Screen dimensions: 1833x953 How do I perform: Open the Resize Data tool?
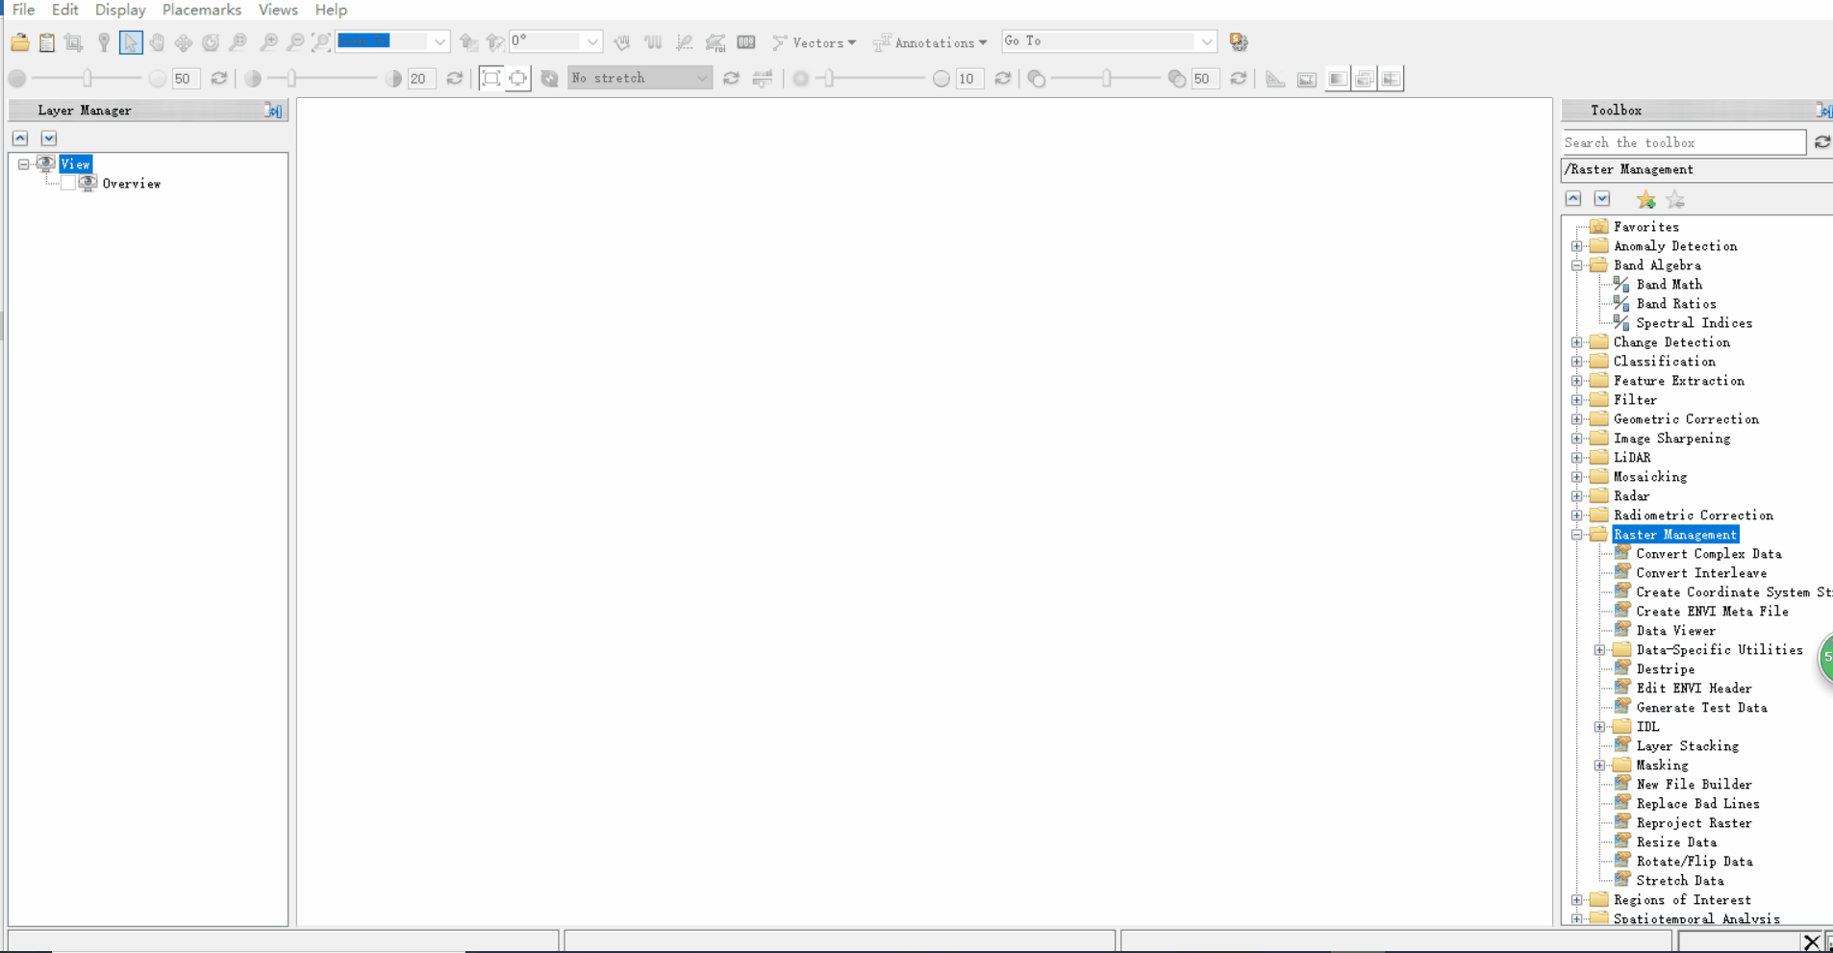click(x=1676, y=842)
